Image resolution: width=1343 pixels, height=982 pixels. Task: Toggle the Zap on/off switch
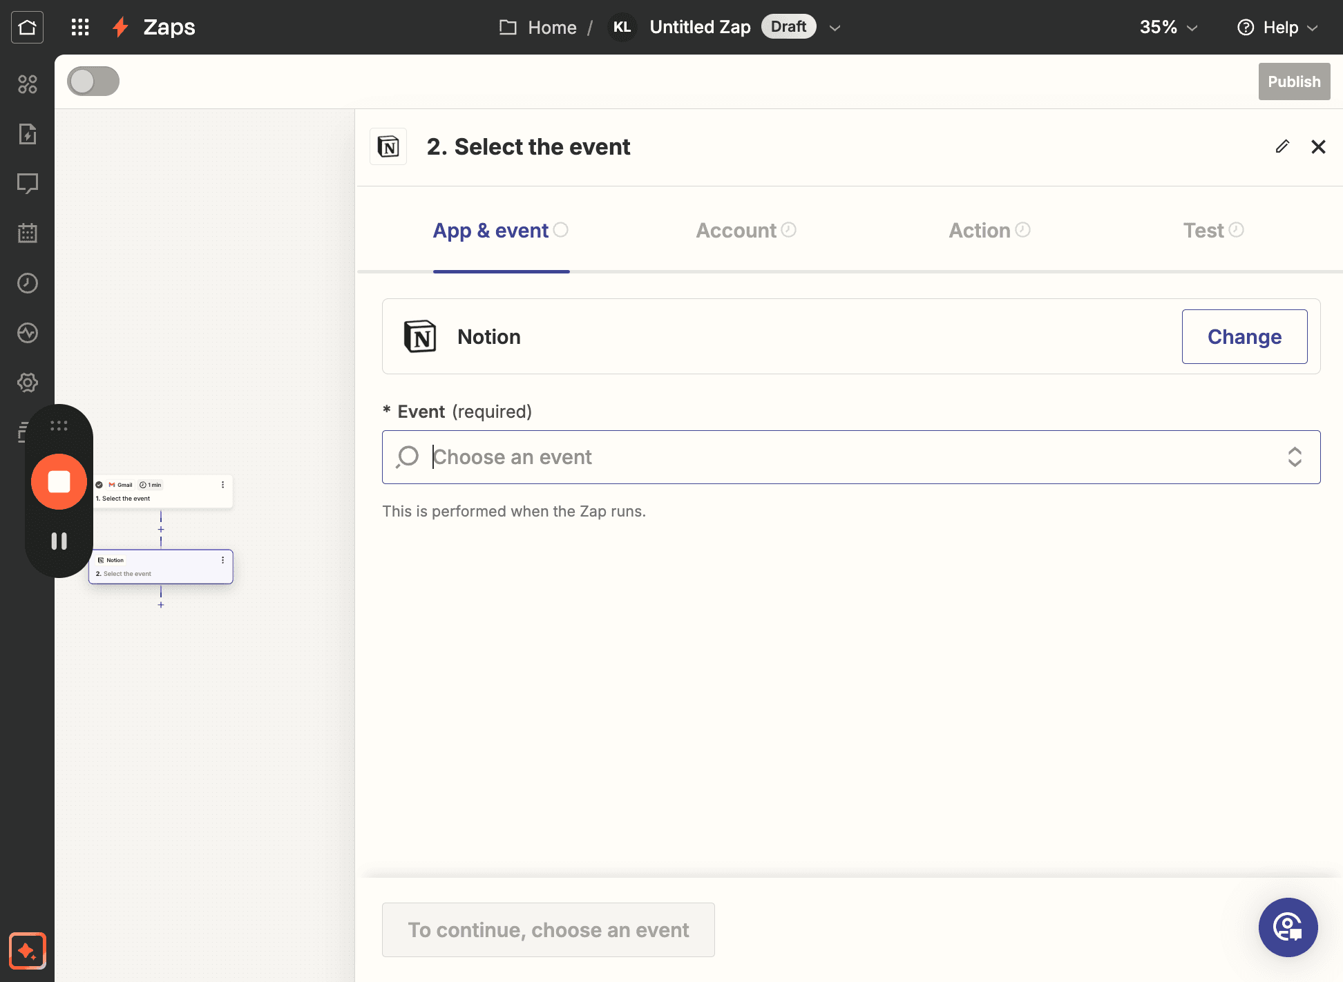pyautogui.click(x=93, y=81)
